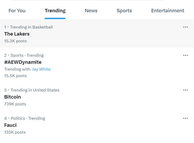The image size is (194, 143).
Task: Show the Entertainment tab
Action: tap(168, 11)
